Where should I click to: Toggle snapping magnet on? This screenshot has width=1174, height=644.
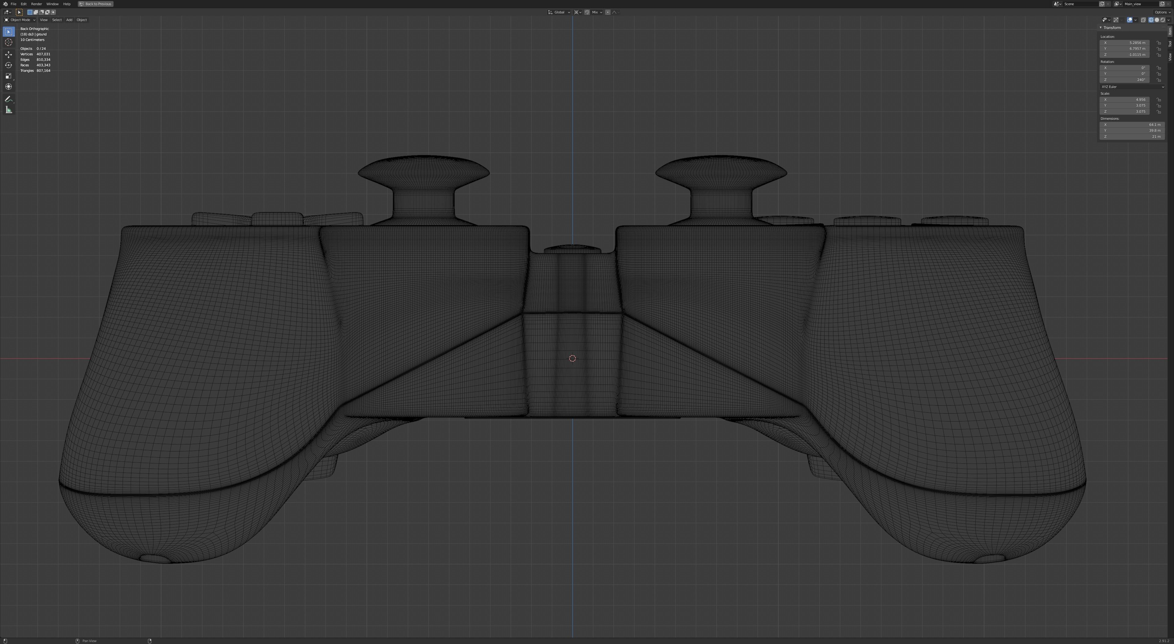[587, 12]
